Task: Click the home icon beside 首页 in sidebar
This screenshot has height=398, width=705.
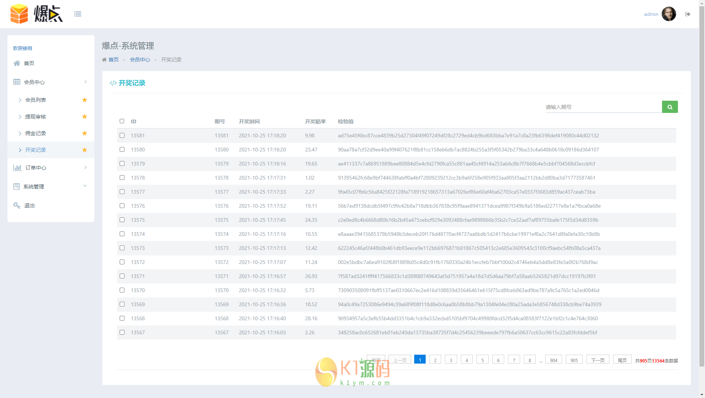Action: pyautogui.click(x=17, y=63)
